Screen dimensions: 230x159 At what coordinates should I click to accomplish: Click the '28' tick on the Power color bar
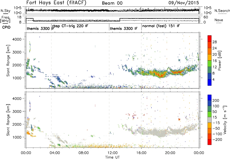214,42
